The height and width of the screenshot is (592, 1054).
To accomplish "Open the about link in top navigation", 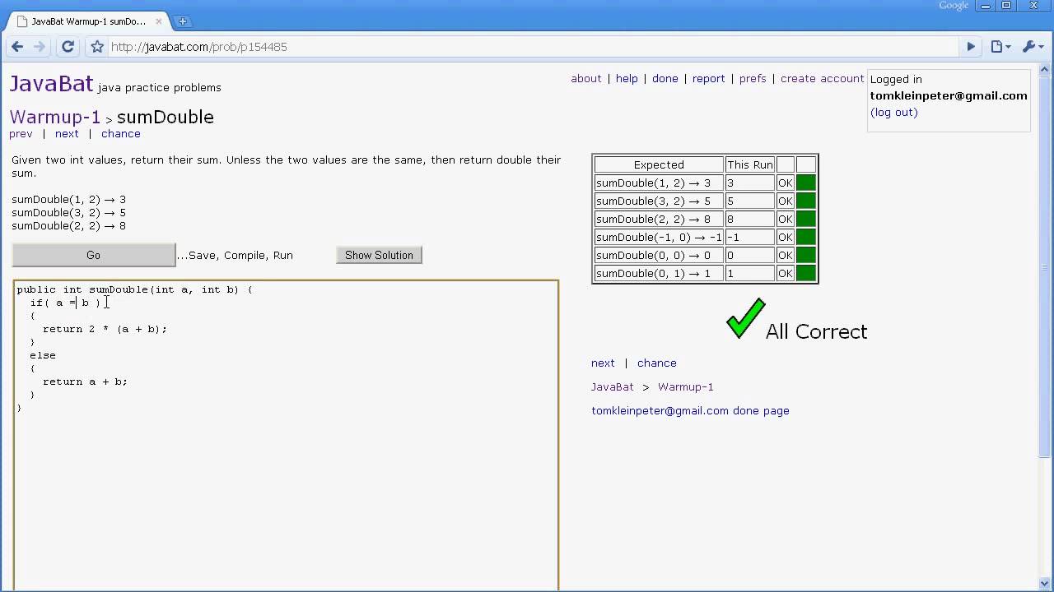I will click(x=586, y=79).
